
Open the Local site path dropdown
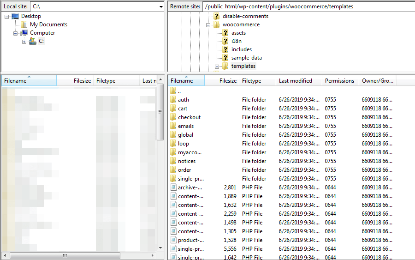tap(160, 7)
